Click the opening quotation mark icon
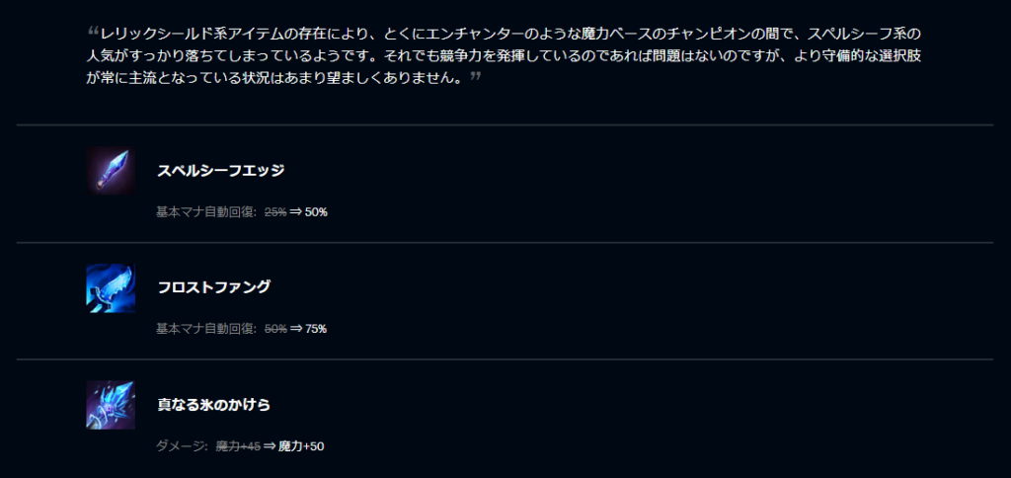 93,30
